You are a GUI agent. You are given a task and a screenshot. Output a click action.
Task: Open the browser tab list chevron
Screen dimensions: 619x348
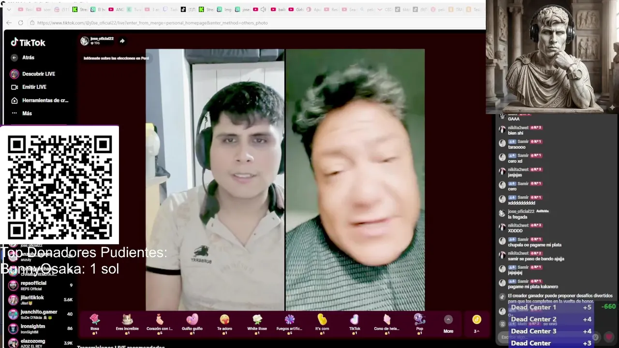(x=9, y=9)
